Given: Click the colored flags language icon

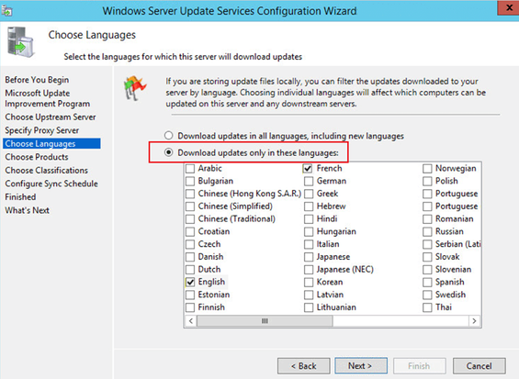Looking at the screenshot, I should tap(135, 88).
